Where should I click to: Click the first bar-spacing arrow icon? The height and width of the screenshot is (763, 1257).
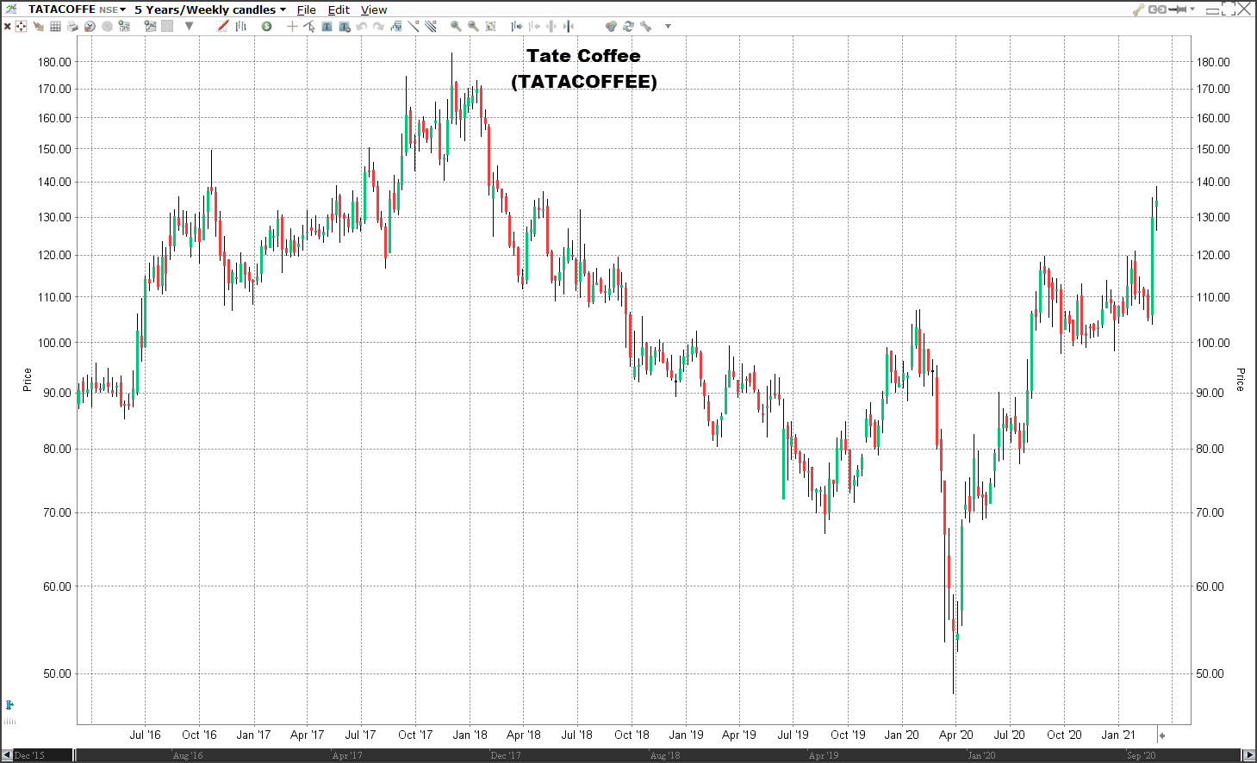(517, 26)
